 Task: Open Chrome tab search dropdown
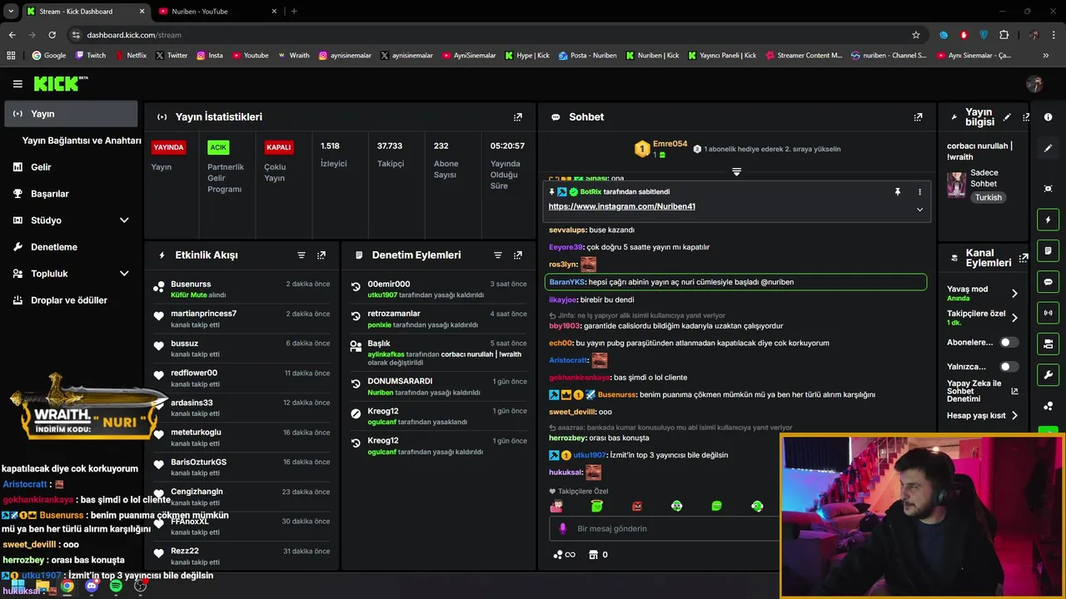[12, 11]
